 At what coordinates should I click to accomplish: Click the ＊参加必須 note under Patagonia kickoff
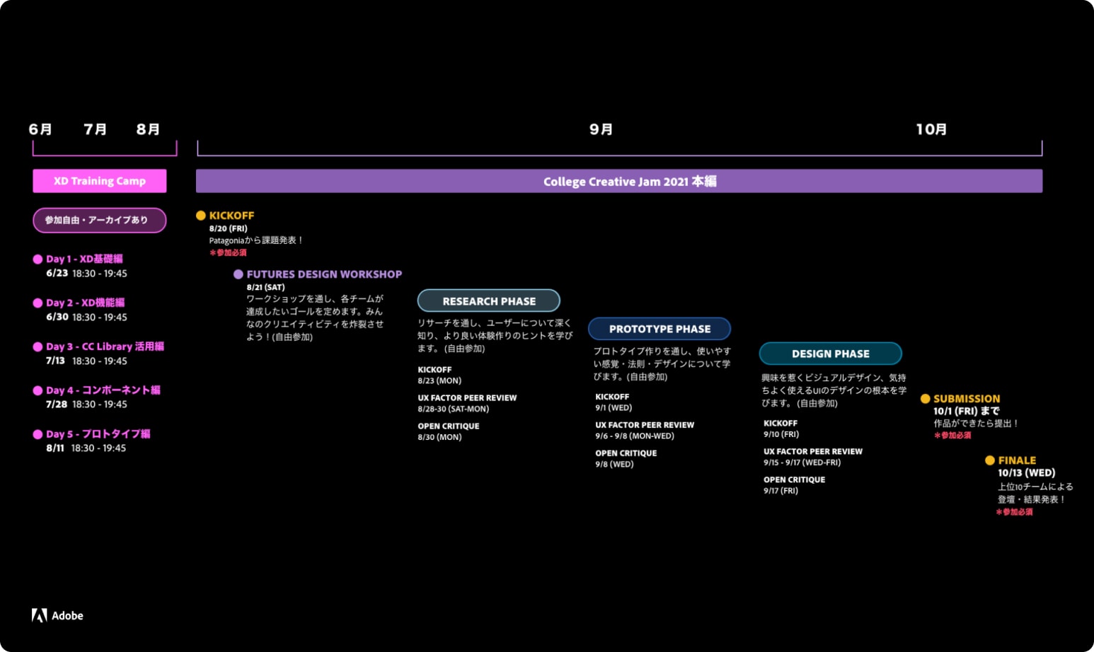click(228, 252)
